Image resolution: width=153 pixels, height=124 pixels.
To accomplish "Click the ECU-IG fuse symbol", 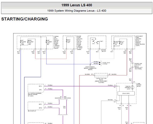I will 119,43.
